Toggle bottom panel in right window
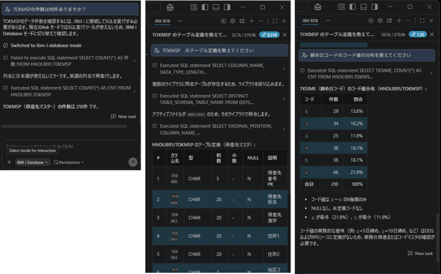The height and width of the screenshot is (274, 441). point(364,7)
